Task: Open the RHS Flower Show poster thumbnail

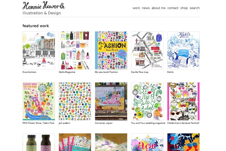Action: click(39, 102)
